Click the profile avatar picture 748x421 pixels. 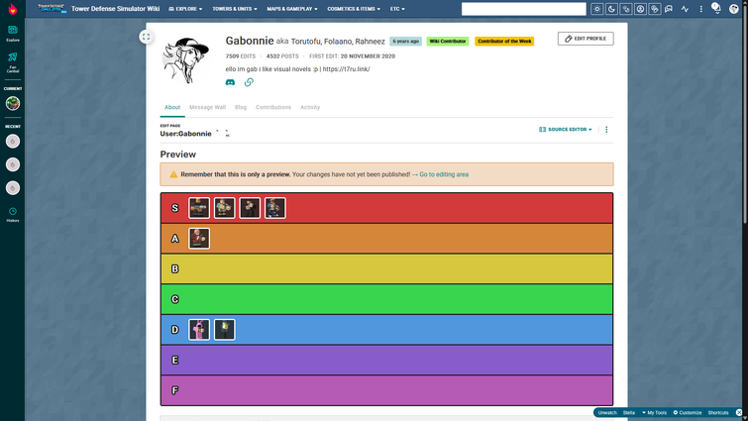[x=186, y=60]
